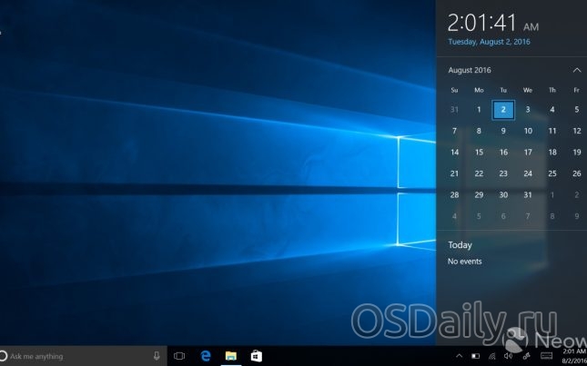Click the calendar's up arrow for previous month

[x=577, y=70]
